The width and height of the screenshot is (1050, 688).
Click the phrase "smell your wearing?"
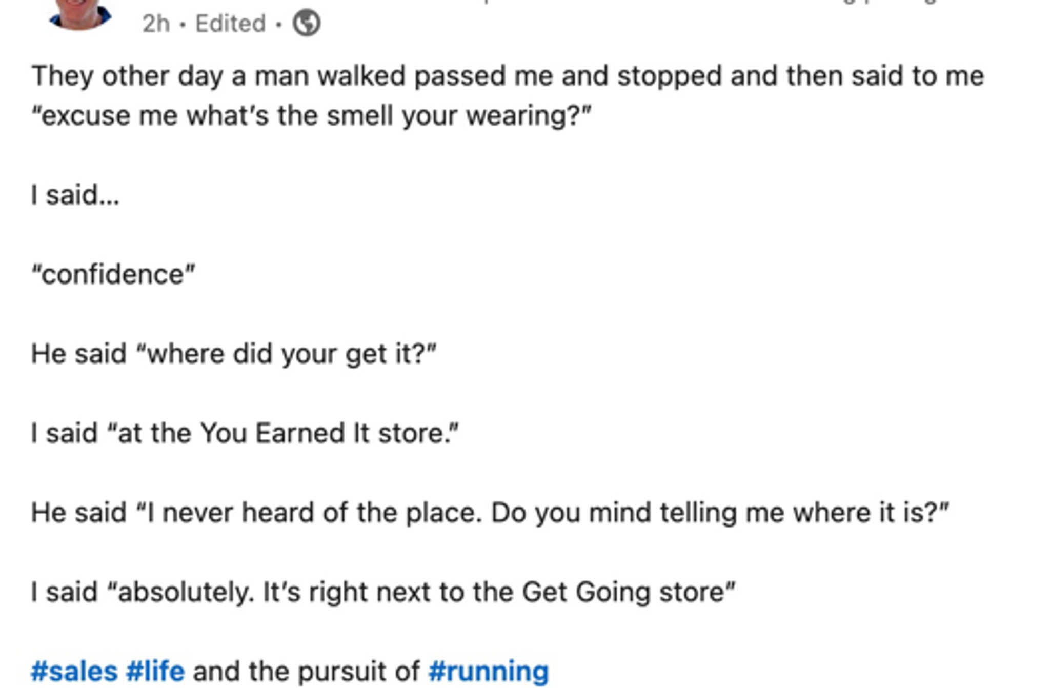point(459,116)
